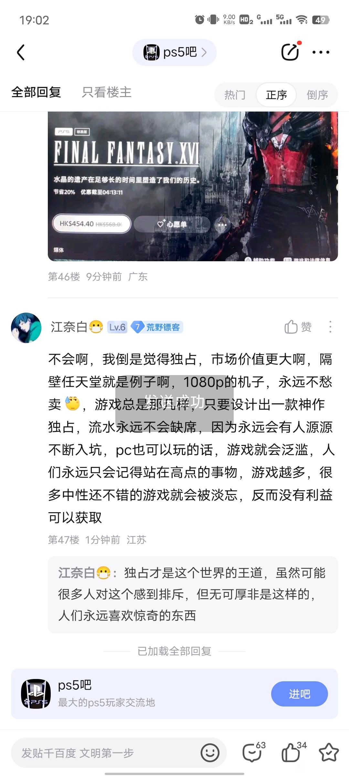Tap the back arrow icon
This screenshot has height=776, width=349.
coord(21,52)
